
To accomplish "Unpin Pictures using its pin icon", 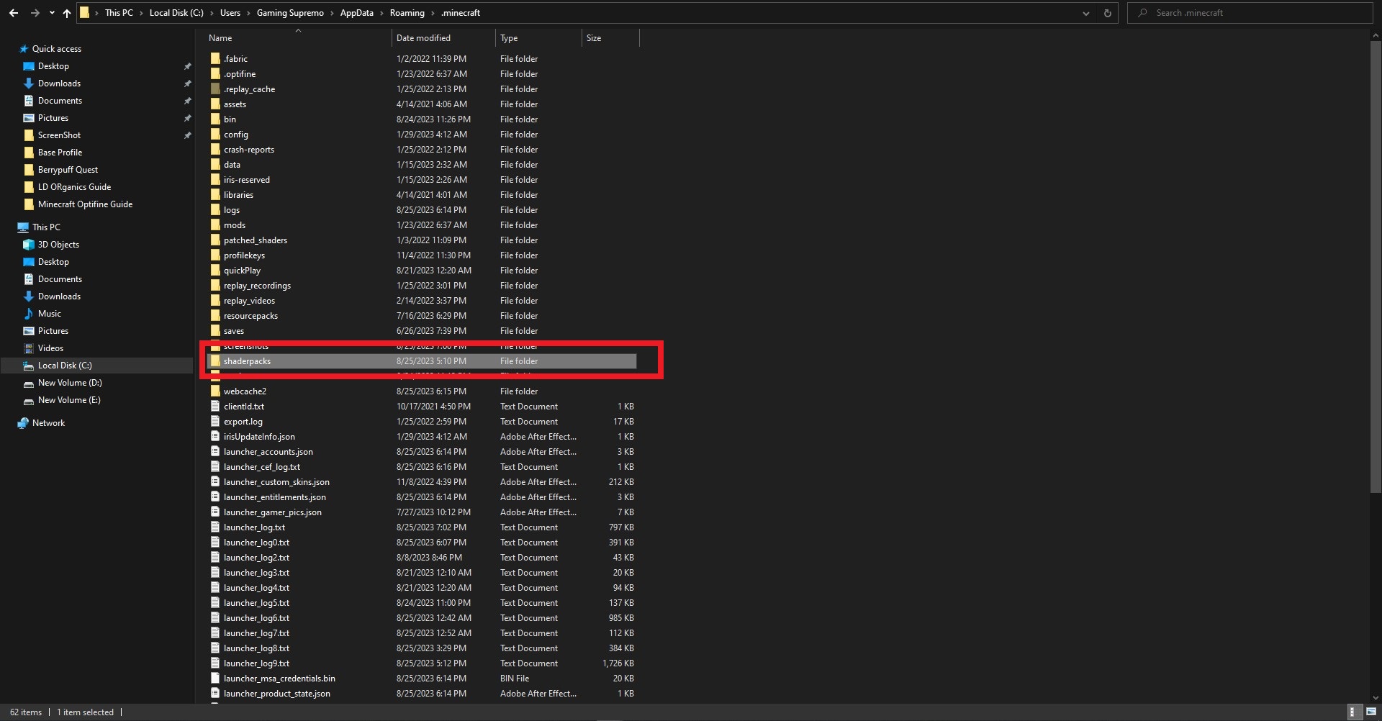I will click(x=187, y=117).
